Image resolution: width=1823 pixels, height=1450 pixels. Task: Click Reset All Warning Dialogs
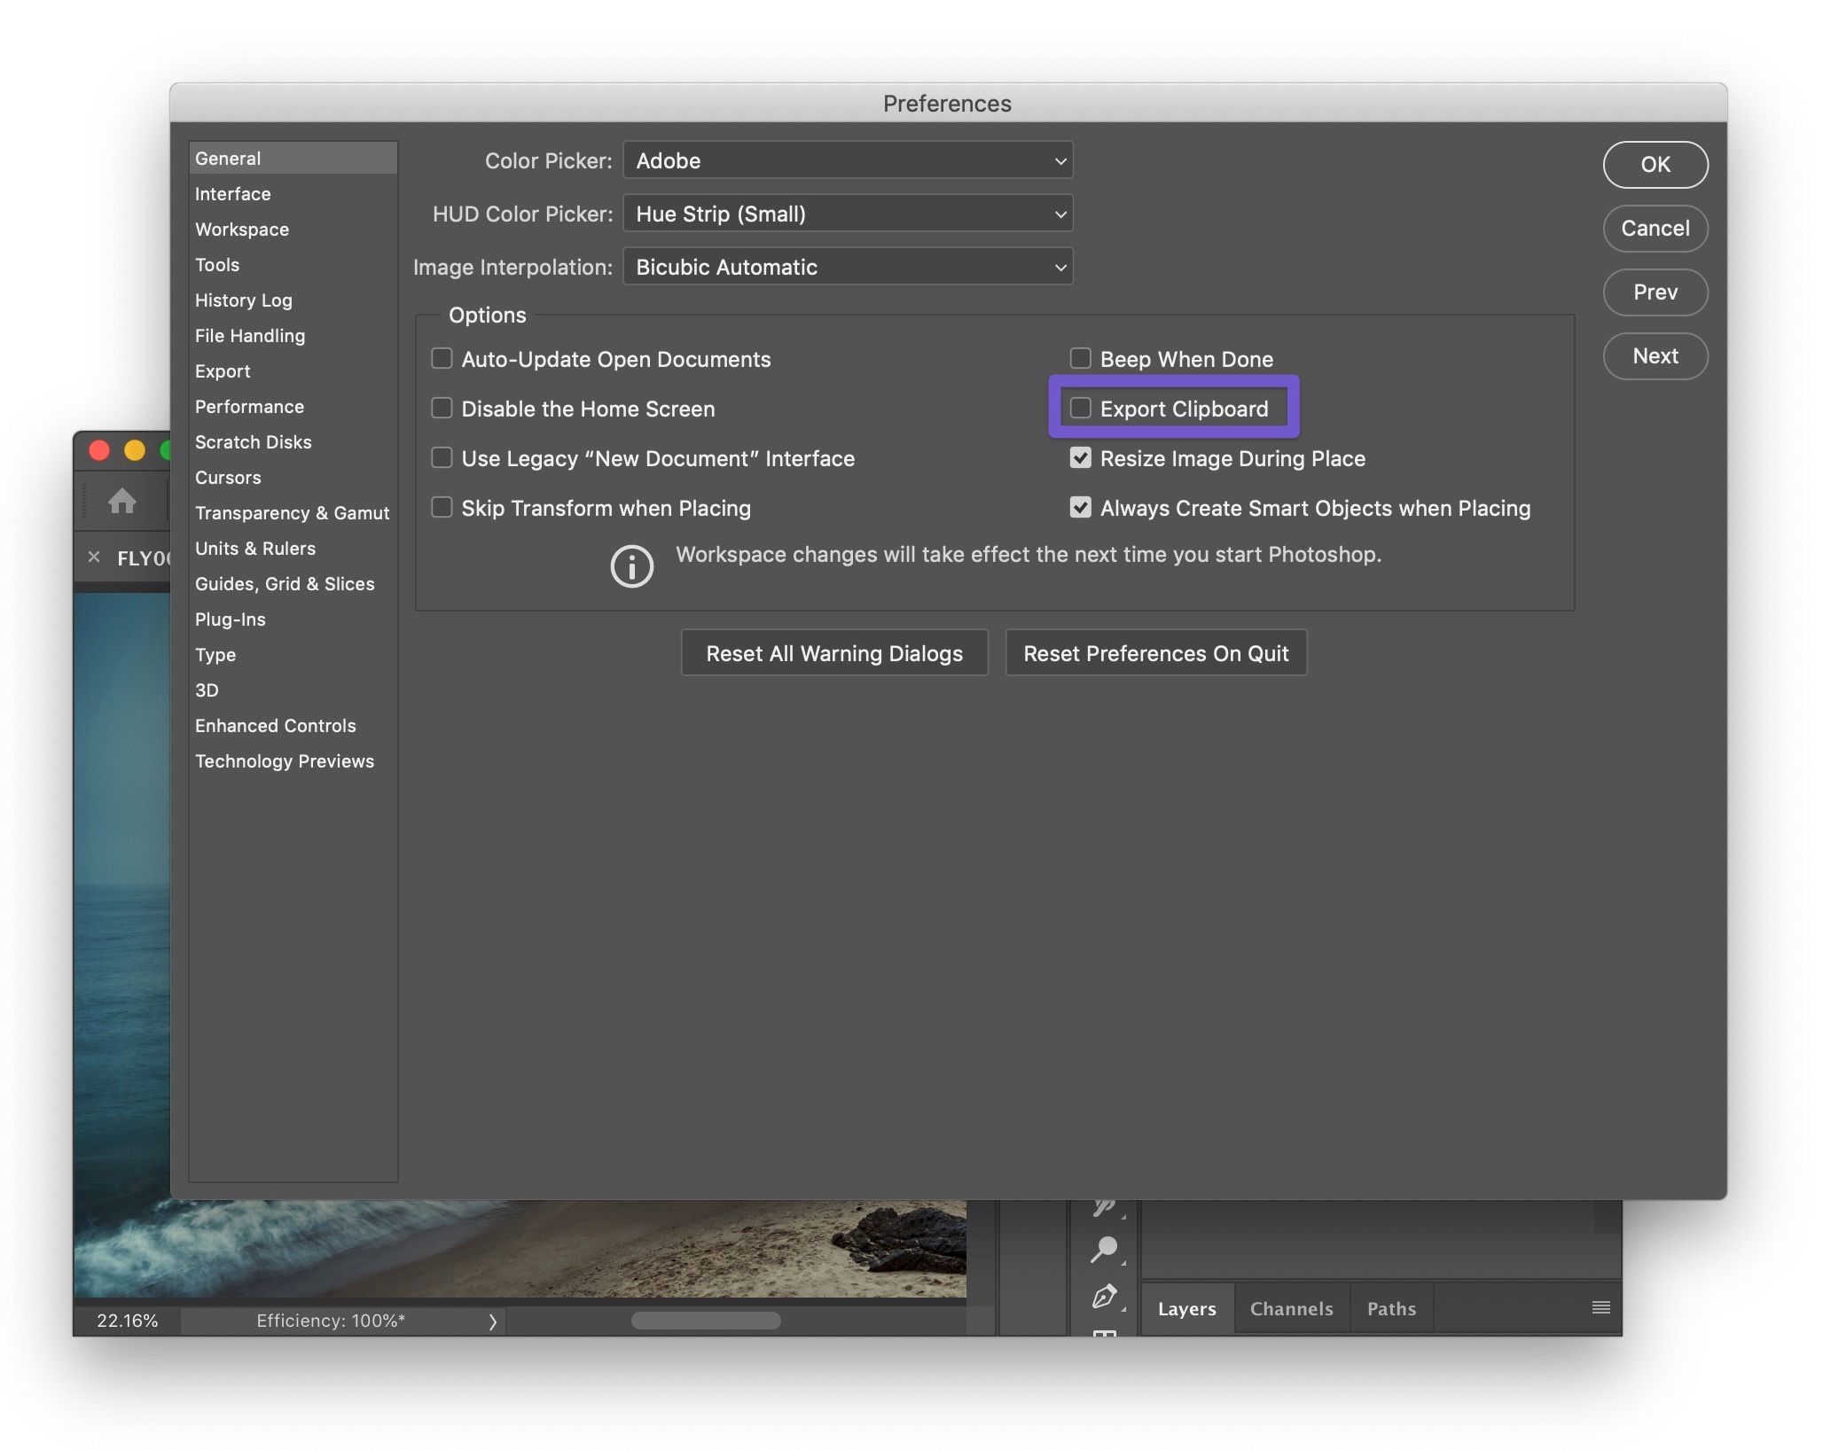833,653
